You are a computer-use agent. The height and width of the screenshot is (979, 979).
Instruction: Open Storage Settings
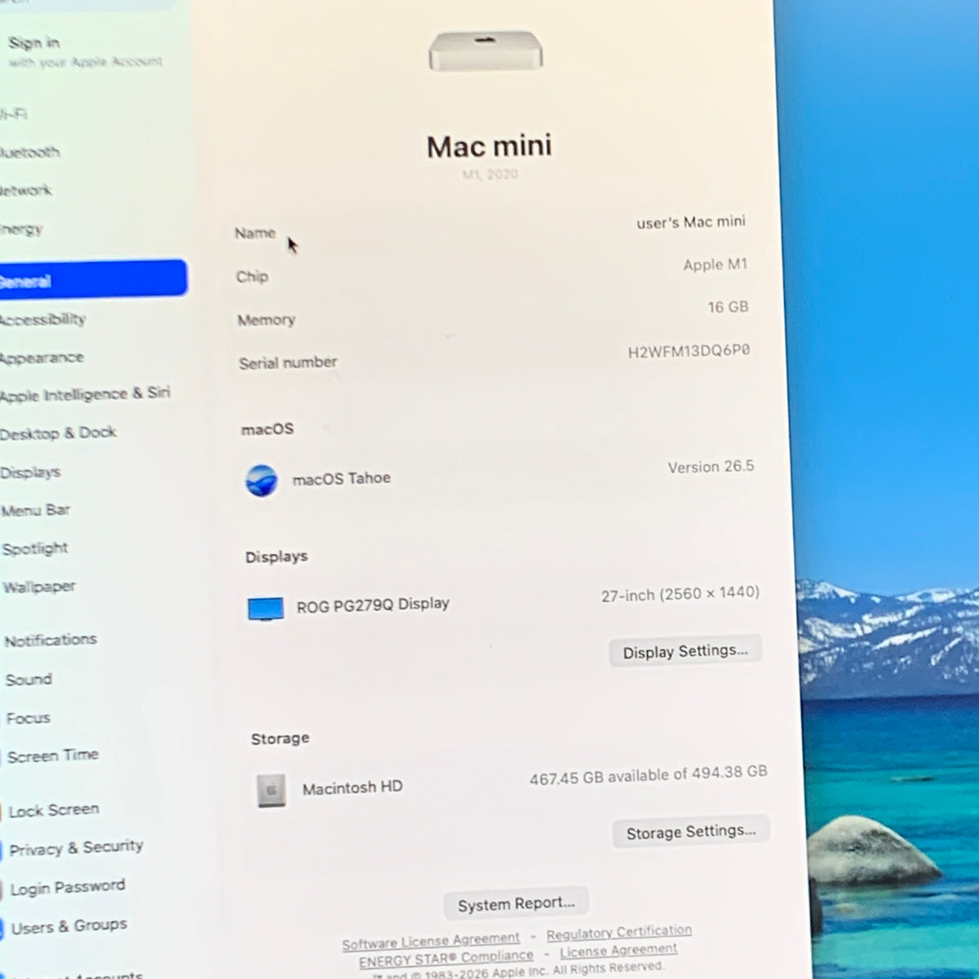click(x=691, y=832)
